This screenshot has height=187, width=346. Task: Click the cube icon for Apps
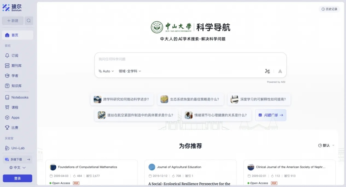7,117
